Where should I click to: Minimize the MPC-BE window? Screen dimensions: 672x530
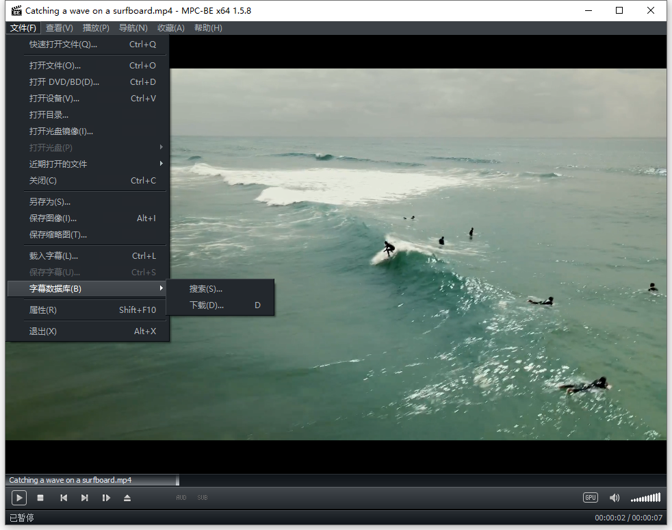pyautogui.click(x=589, y=10)
